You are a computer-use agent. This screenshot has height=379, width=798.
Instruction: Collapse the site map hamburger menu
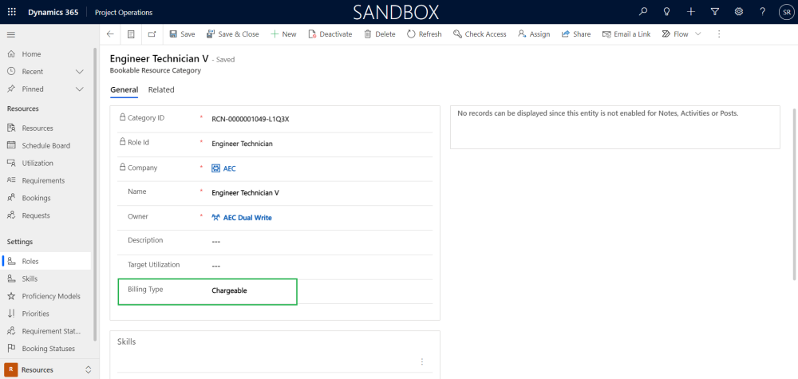tap(10, 34)
